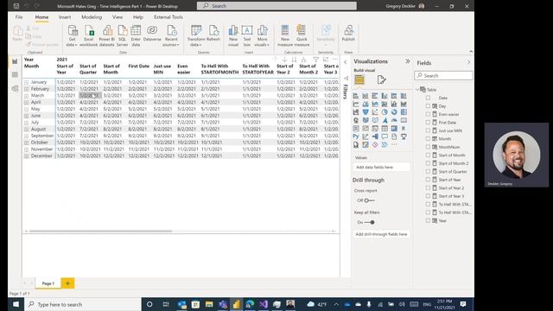Check the MonthNum field
The width and height of the screenshot is (553, 311).
click(x=428, y=147)
